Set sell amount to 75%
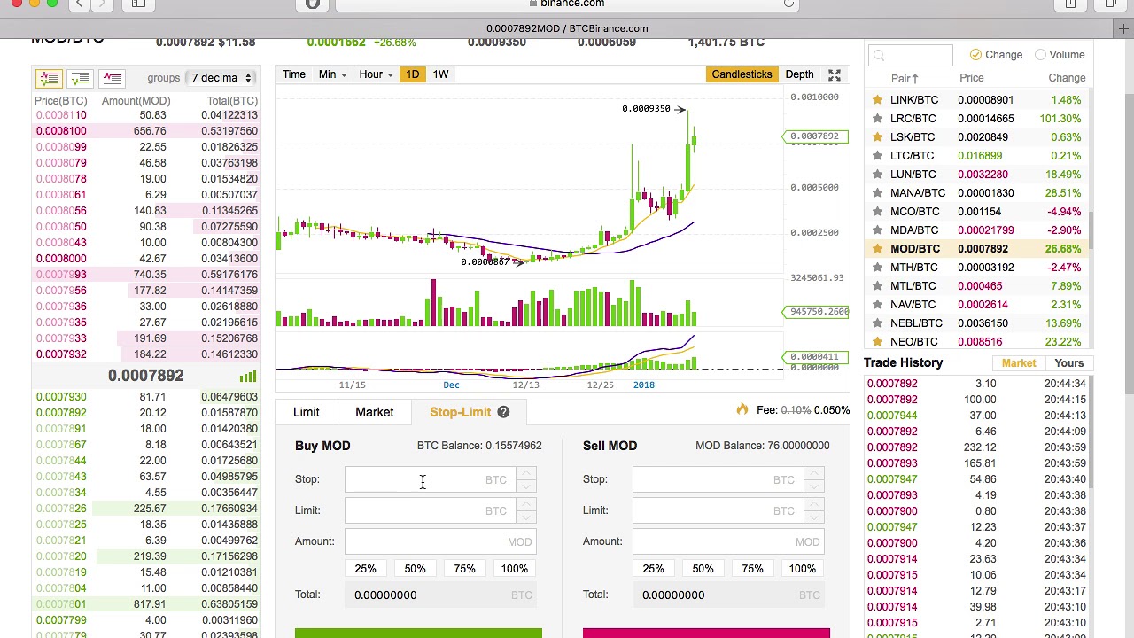1134x638 pixels. pos(752,569)
